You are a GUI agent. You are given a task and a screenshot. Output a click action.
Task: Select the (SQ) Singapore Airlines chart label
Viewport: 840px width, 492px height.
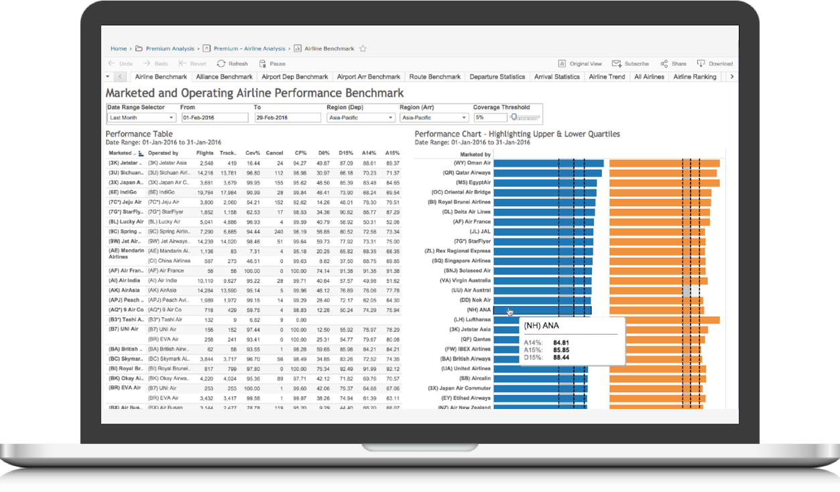[x=462, y=261]
